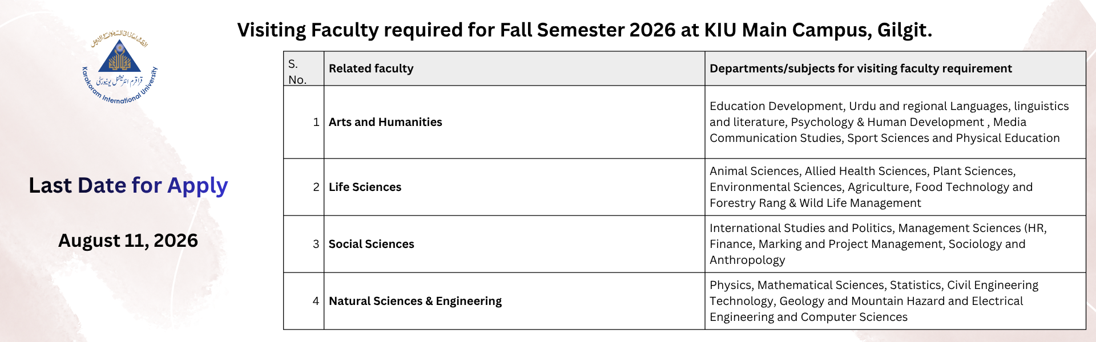Click the 'S. No.' column header
The height and width of the screenshot is (342, 1096).
(304, 69)
